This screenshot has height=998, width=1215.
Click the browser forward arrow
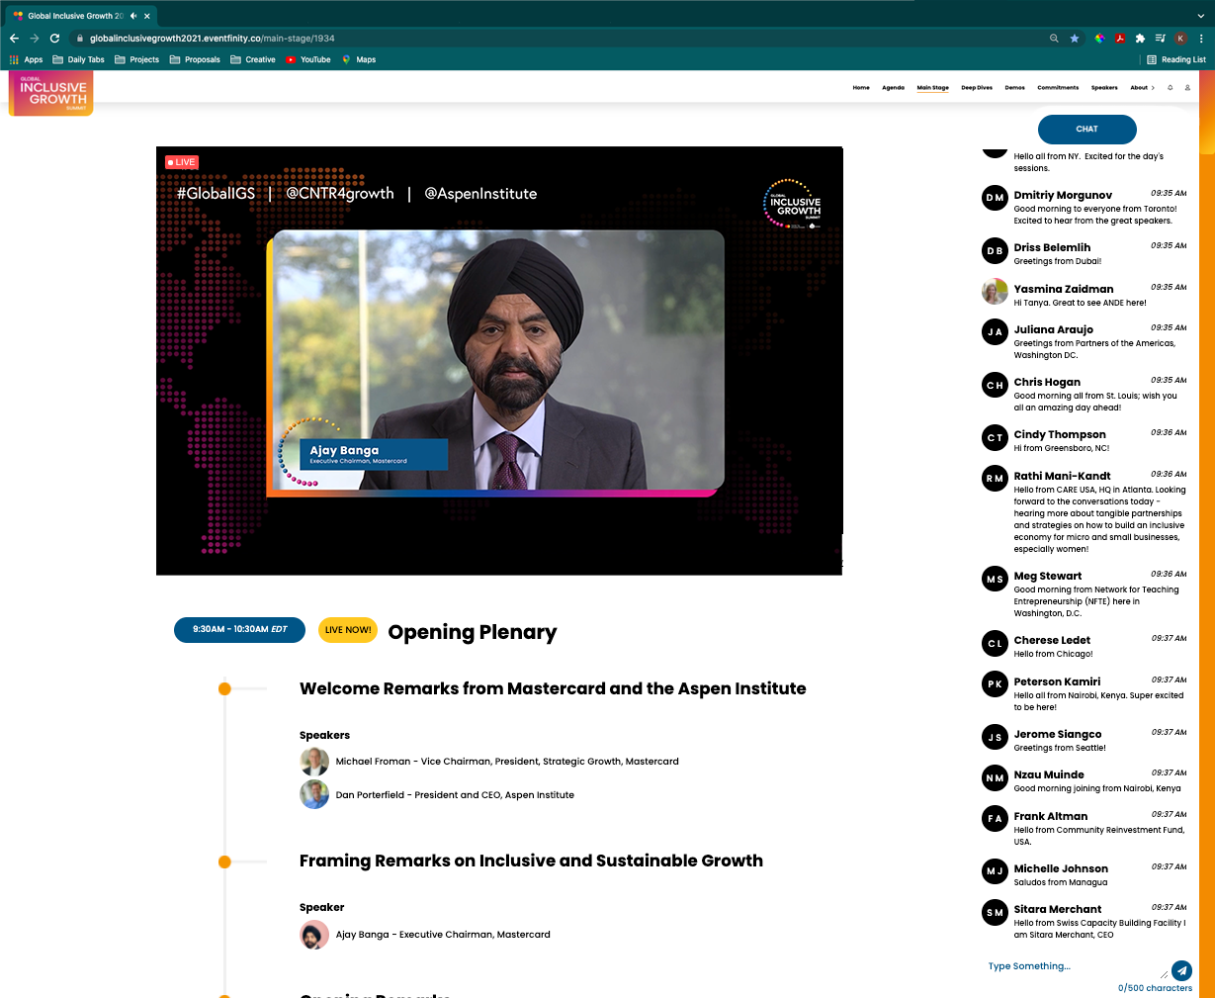tap(34, 39)
